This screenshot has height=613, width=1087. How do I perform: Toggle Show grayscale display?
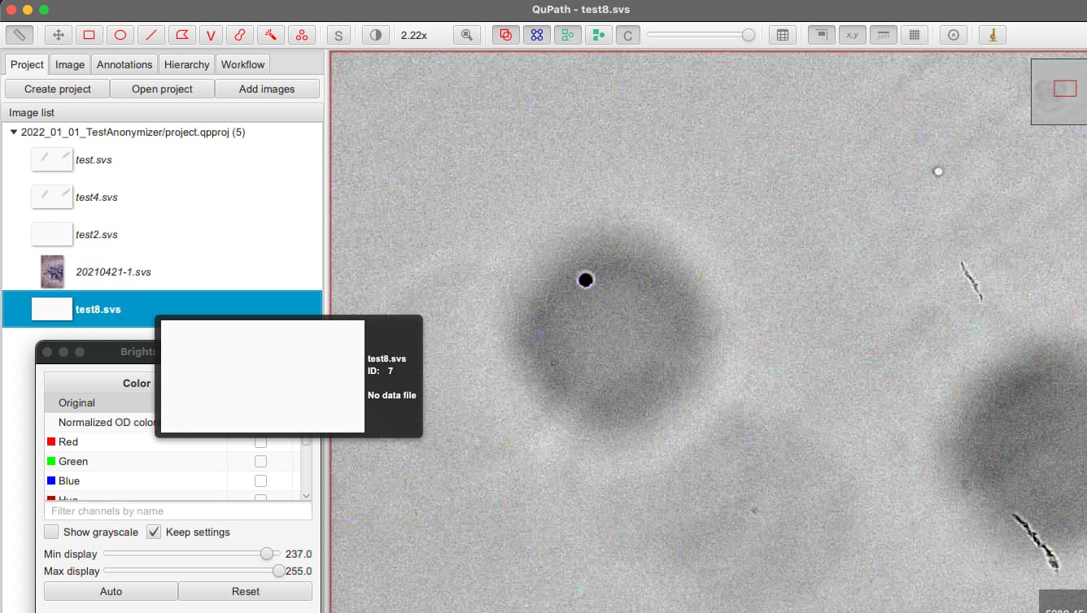[51, 532]
